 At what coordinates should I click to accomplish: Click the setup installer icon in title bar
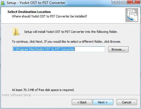click(3, 3)
